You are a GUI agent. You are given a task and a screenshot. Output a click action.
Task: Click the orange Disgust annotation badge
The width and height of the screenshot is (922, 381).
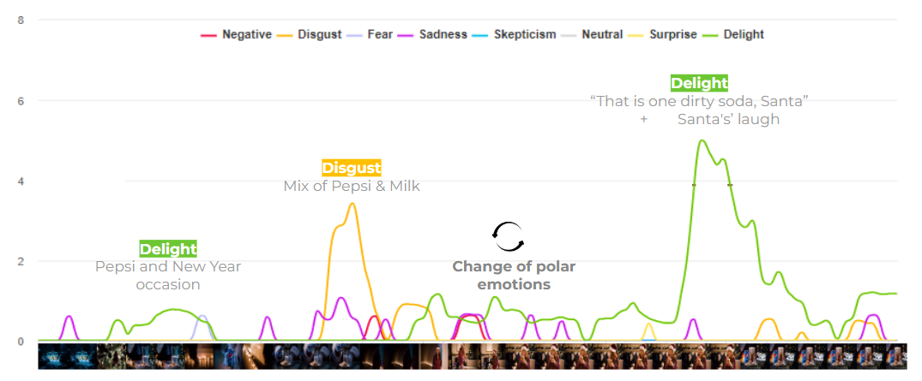(x=352, y=168)
